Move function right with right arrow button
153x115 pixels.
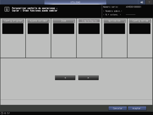[88, 78]
